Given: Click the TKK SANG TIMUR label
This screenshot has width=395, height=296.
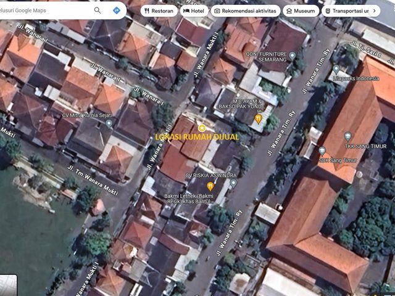Looking at the screenshot, I should pos(365,146).
